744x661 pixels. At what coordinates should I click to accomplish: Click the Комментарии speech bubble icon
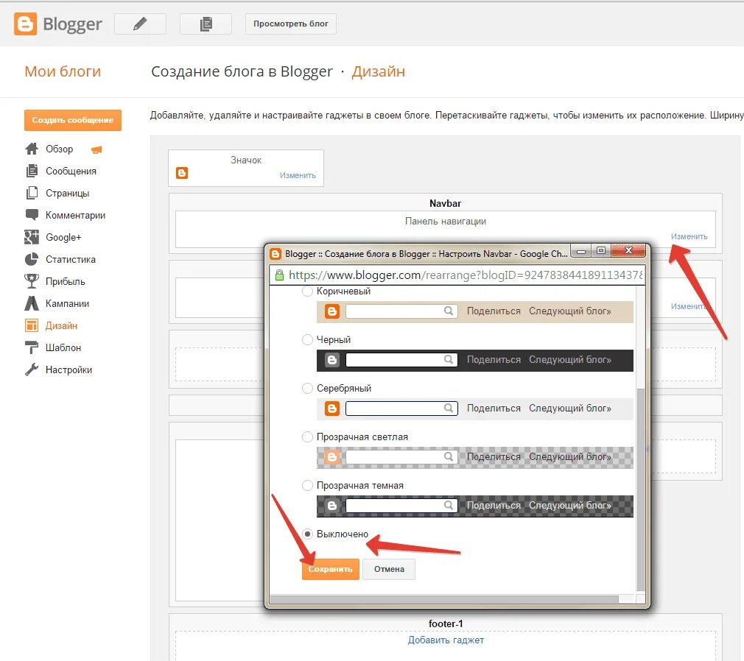[x=32, y=215]
